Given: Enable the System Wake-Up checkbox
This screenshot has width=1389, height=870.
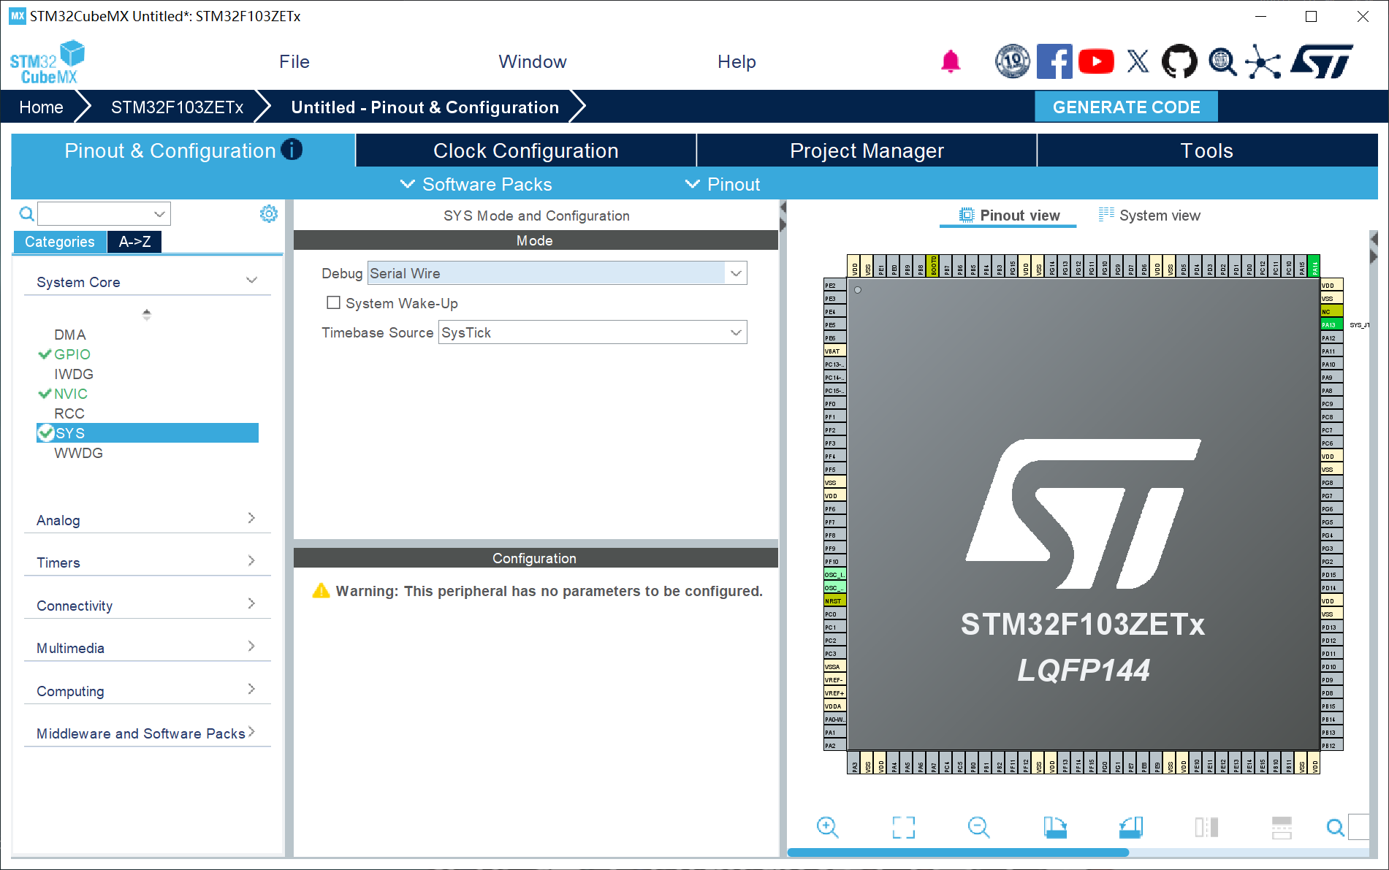Looking at the screenshot, I should coord(333,302).
